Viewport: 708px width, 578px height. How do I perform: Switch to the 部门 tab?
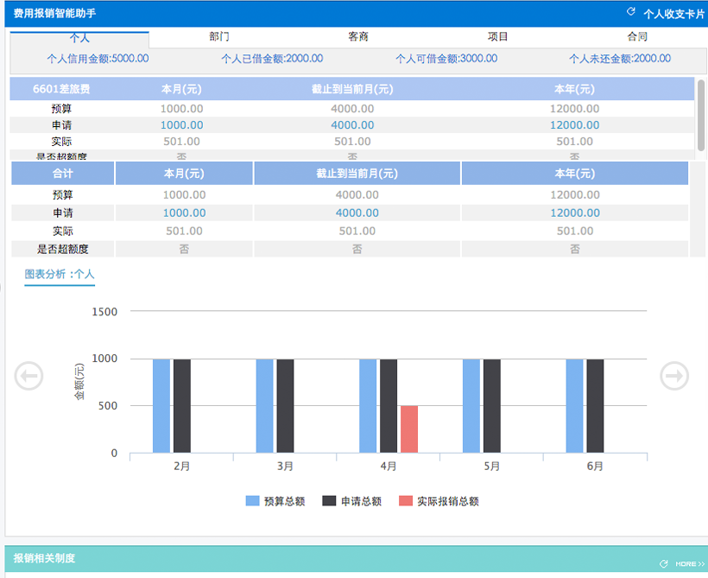click(x=218, y=37)
